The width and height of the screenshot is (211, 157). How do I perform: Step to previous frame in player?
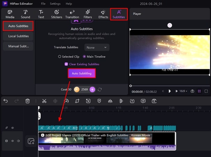tap(163, 91)
